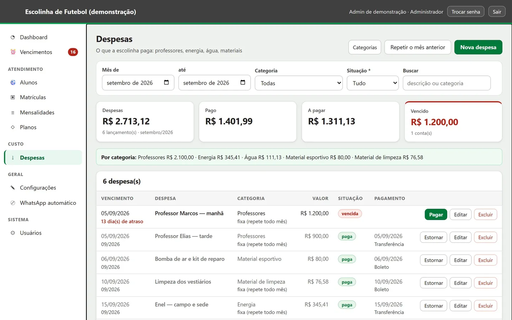The image size is (512, 320).
Task: Click the Vencimentos alarm clock icon
Action: click(13, 52)
